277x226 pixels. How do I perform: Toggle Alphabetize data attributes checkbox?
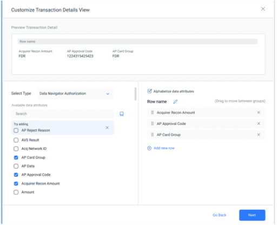pyautogui.click(x=149, y=91)
